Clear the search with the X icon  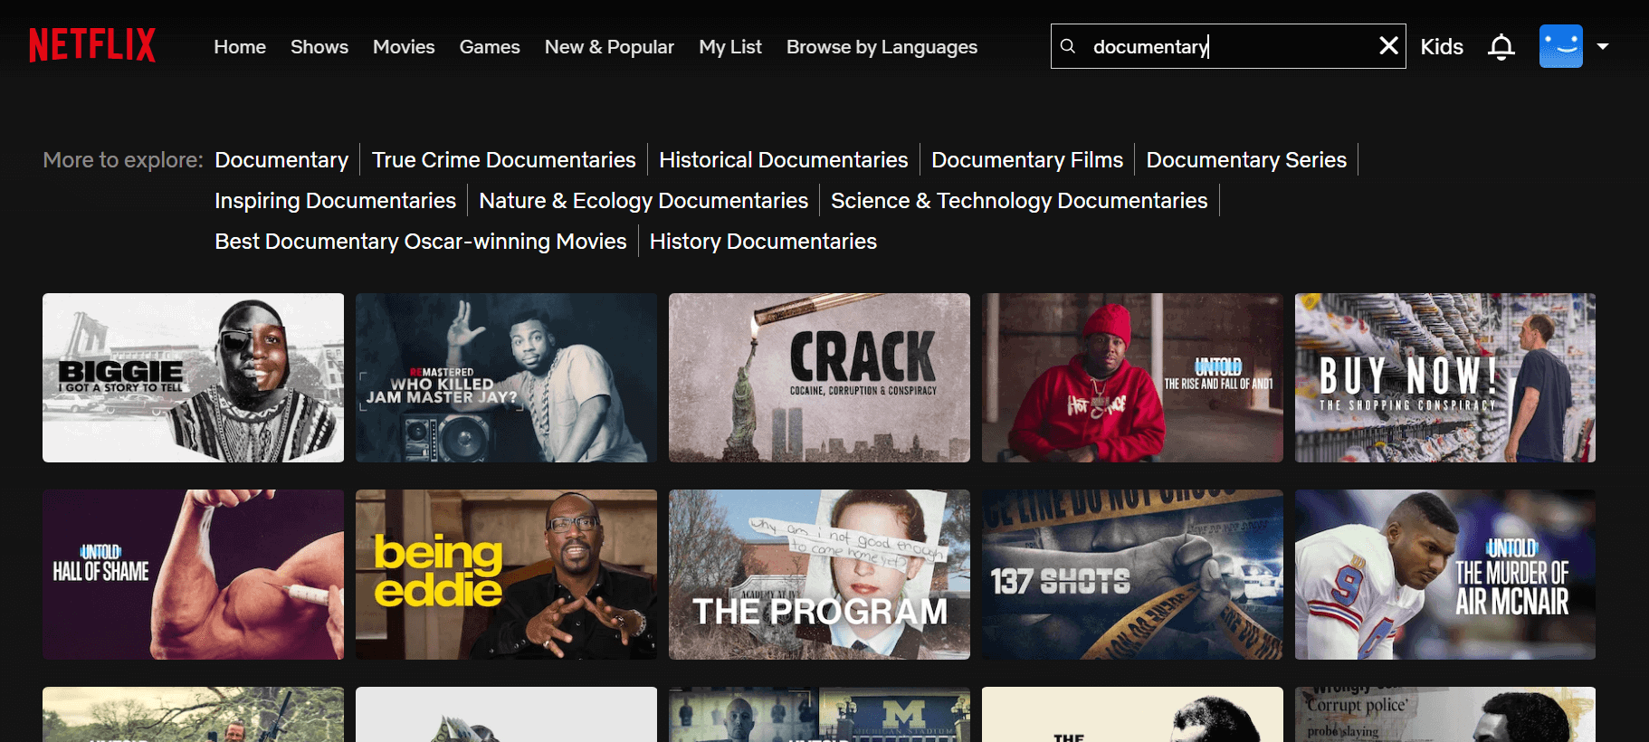pos(1387,46)
